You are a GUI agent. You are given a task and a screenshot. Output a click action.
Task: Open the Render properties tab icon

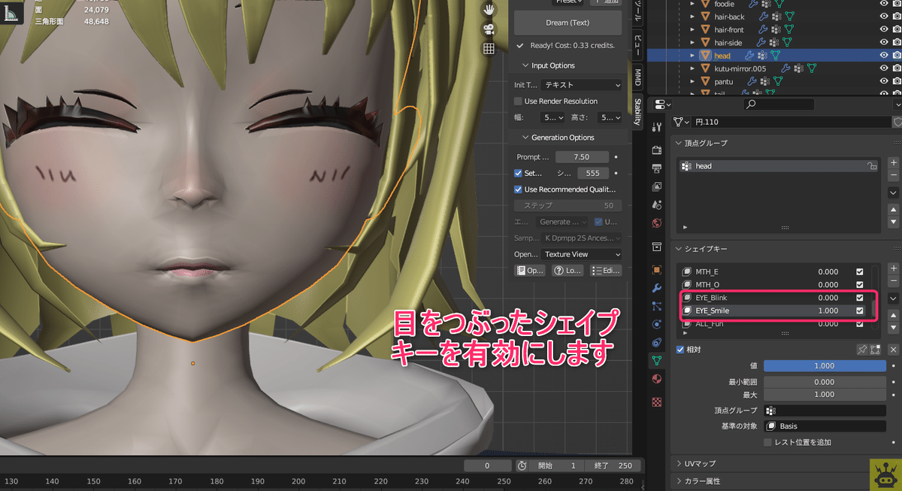click(x=657, y=150)
